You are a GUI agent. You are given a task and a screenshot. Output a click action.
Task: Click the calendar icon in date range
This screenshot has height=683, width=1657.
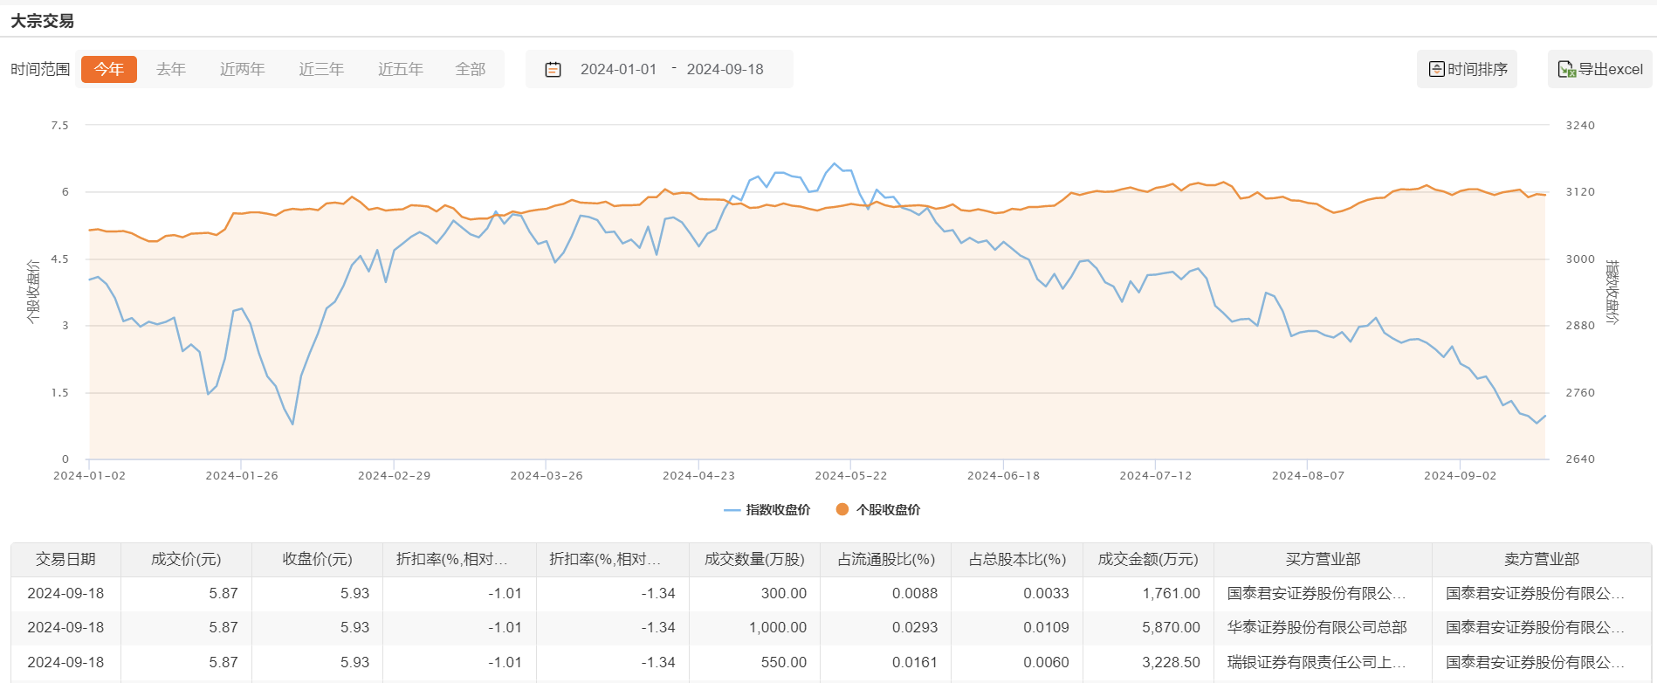coord(553,69)
